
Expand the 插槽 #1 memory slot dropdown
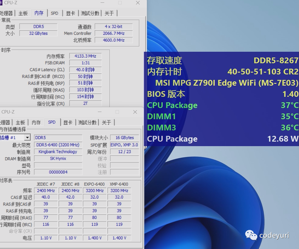pos(28,138)
